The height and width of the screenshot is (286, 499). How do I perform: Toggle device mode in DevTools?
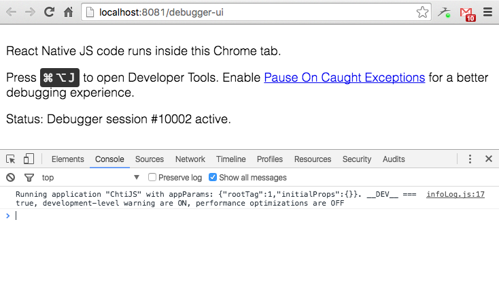point(29,159)
